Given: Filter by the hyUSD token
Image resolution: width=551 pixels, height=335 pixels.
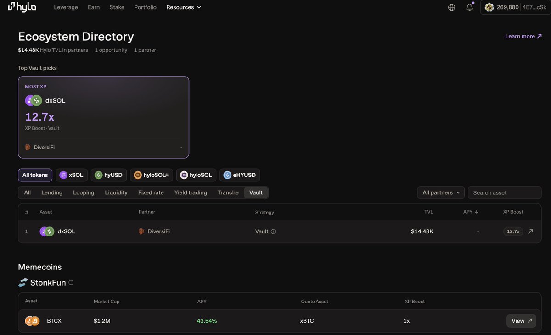Looking at the screenshot, I should pyautogui.click(x=108, y=175).
